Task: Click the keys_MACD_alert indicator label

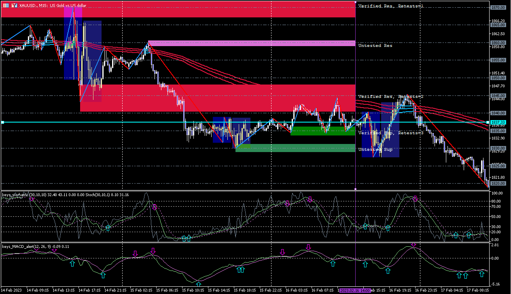Action: point(36,246)
